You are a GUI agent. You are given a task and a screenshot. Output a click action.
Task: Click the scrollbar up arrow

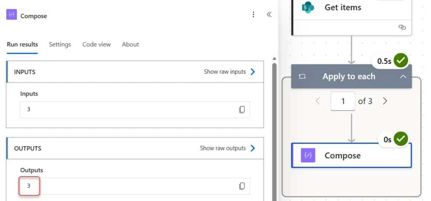(274, 59)
